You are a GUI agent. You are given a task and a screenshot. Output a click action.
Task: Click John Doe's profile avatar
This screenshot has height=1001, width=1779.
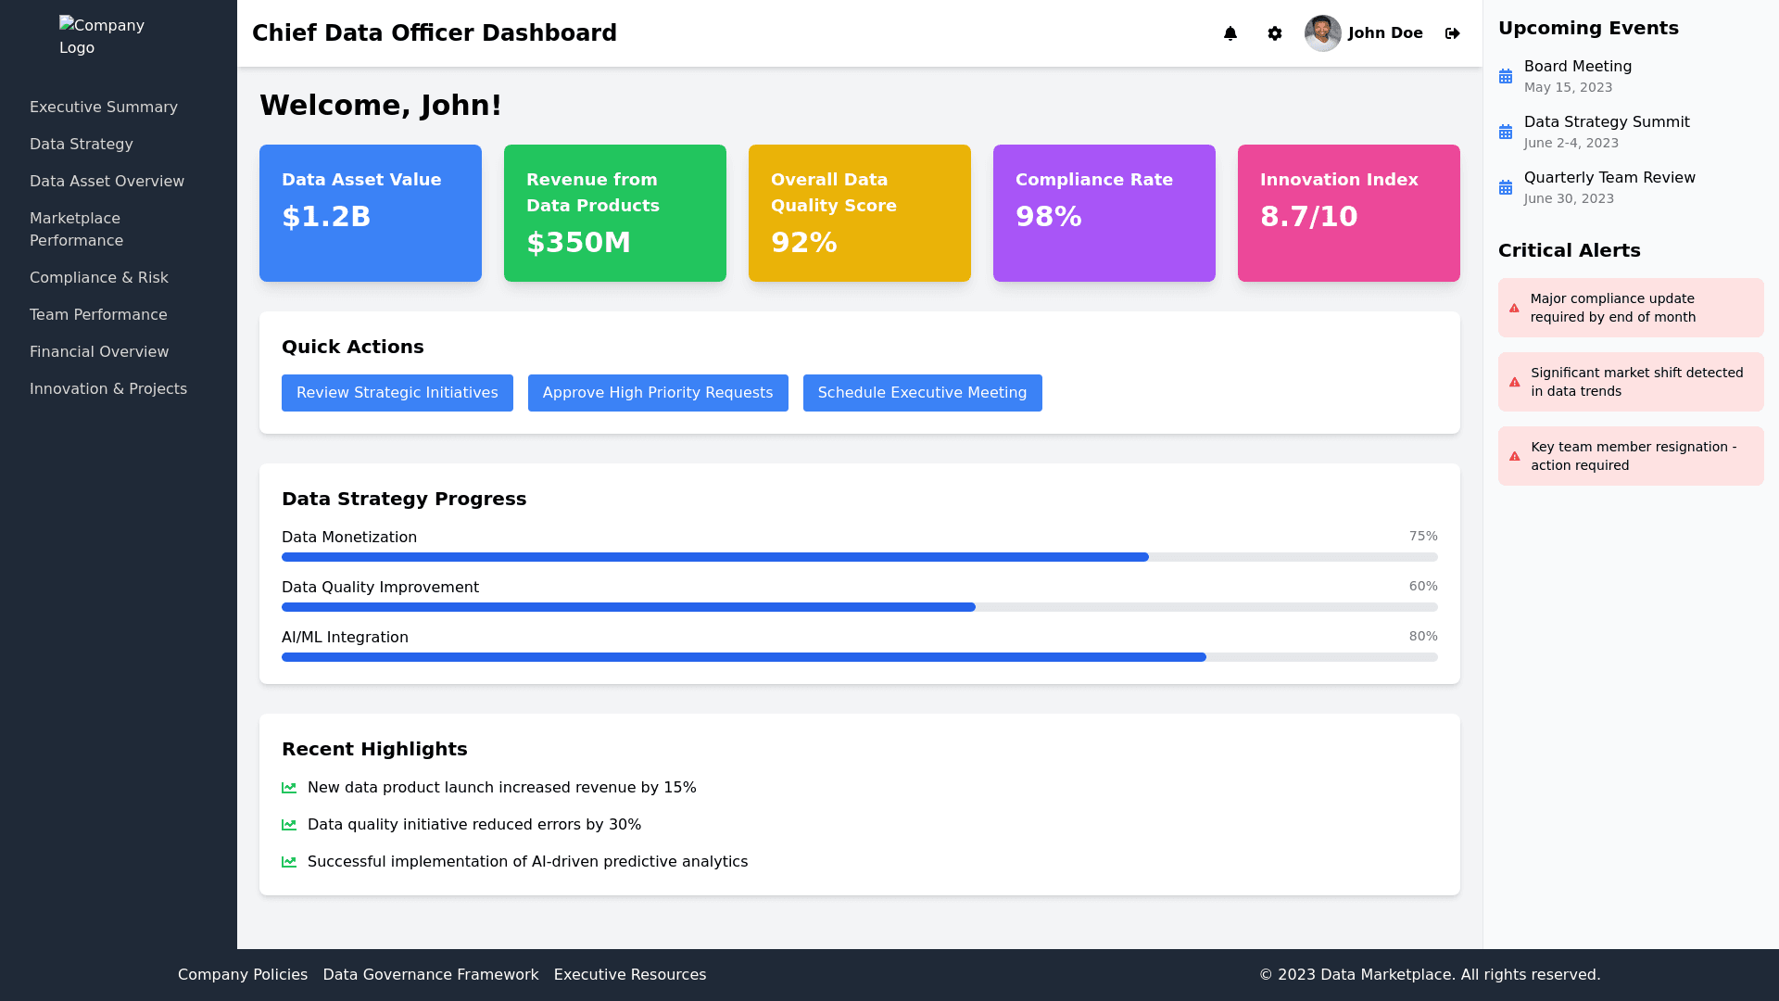tap(1322, 33)
